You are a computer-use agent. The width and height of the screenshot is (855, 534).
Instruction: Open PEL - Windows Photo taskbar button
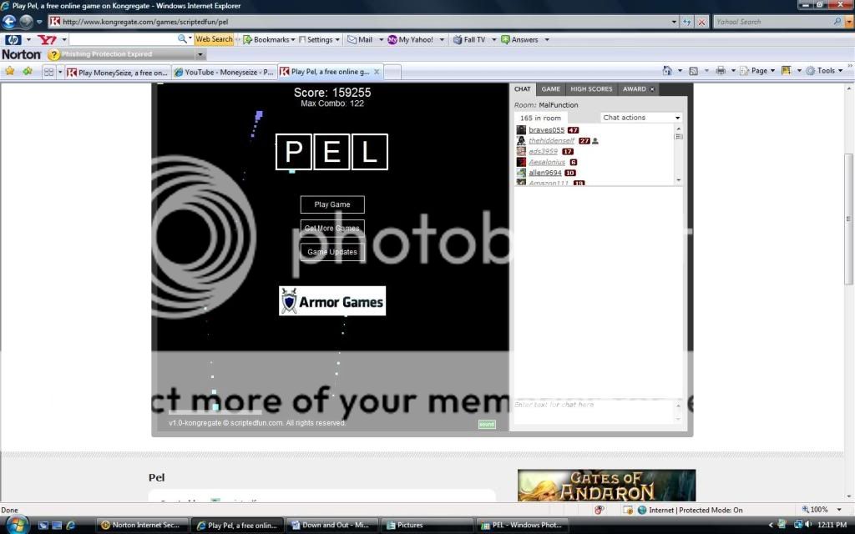(x=522, y=526)
